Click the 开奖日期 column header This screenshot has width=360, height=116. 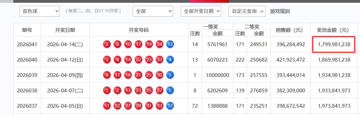tap(65, 30)
